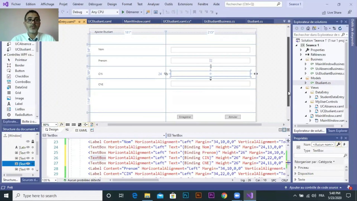This screenshot has width=357, height=201.
Task: Select the Window node in document outline
Action: tap(15, 136)
